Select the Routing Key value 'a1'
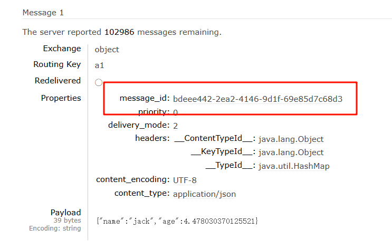The height and width of the screenshot is (248, 392). tap(99, 65)
